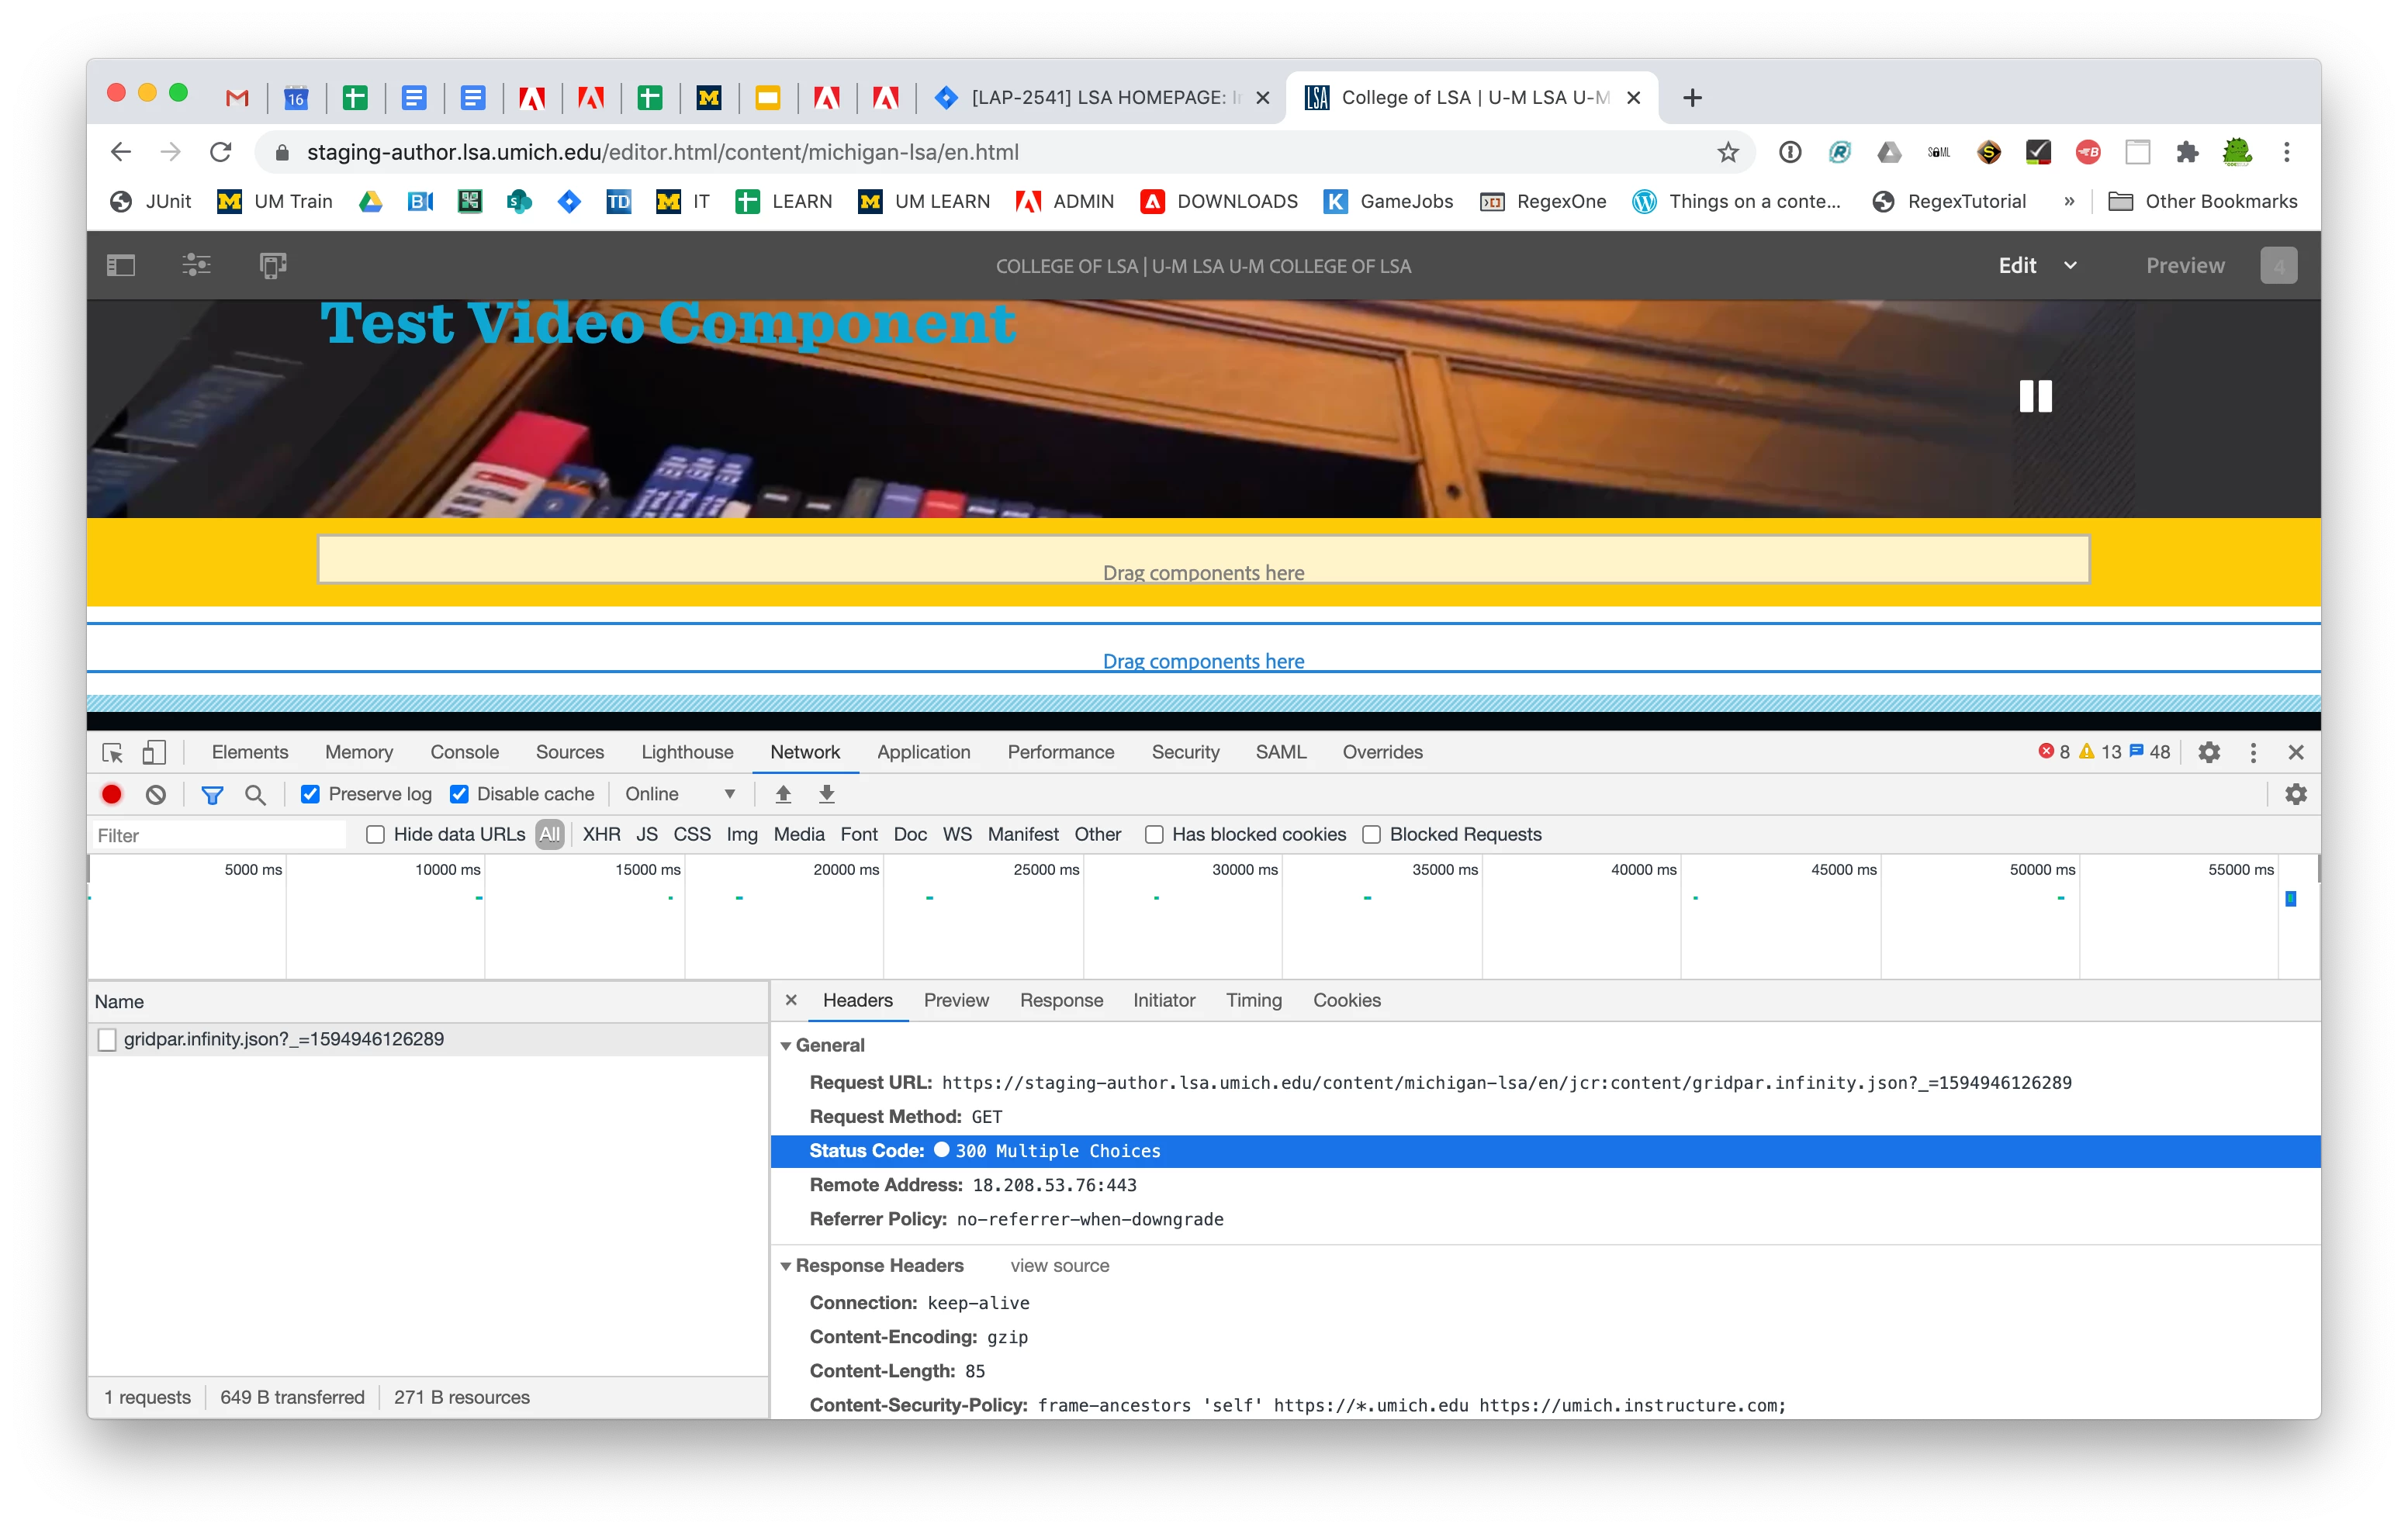Image resolution: width=2408 pixels, height=1534 pixels.
Task: Open the Online throttling dropdown
Action: tap(680, 794)
